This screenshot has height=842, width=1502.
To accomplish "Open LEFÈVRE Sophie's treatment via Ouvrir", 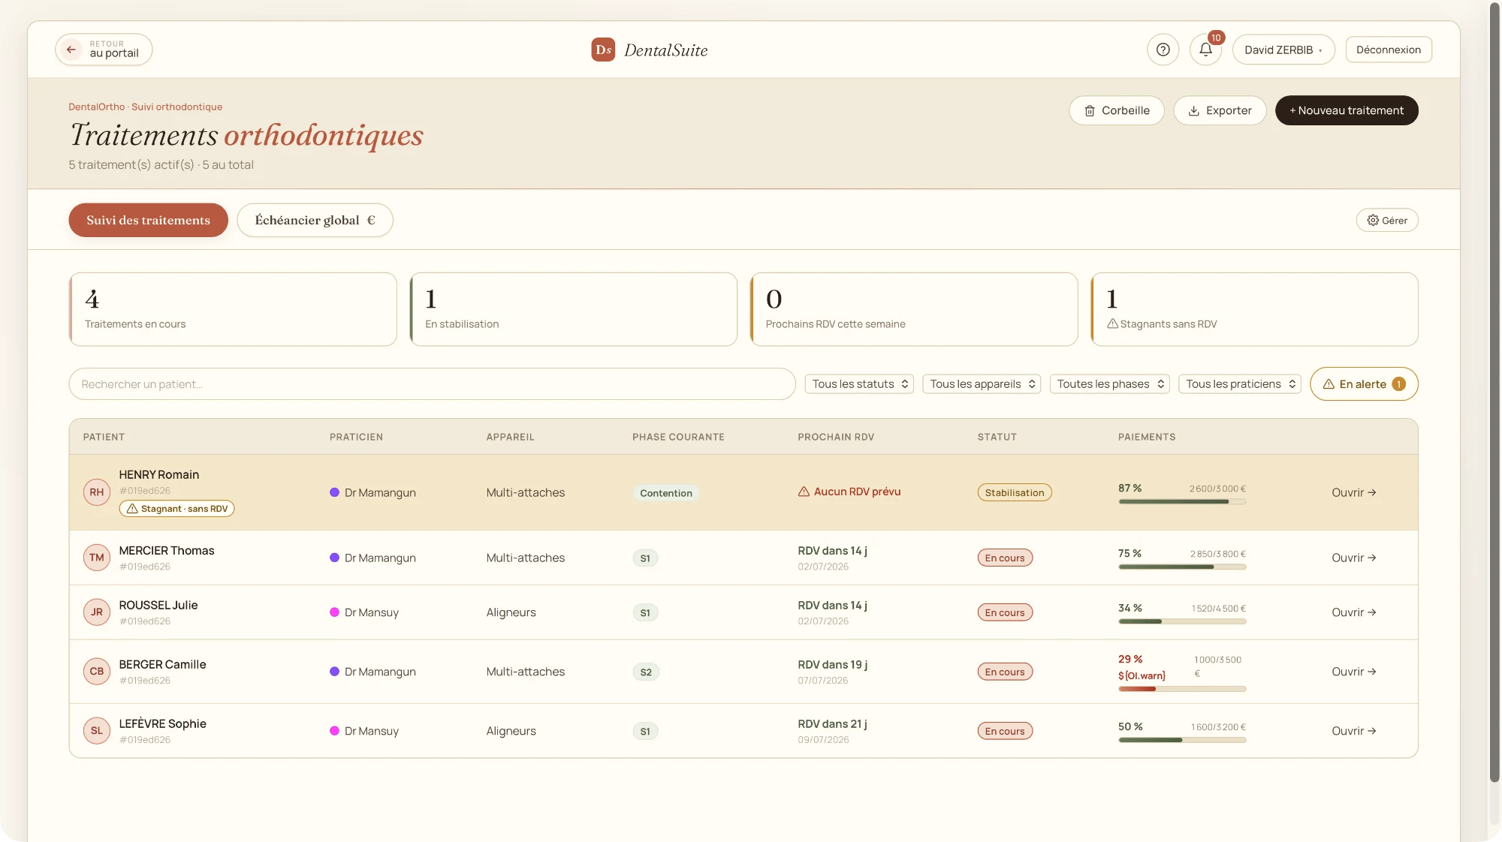I will [1353, 732].
